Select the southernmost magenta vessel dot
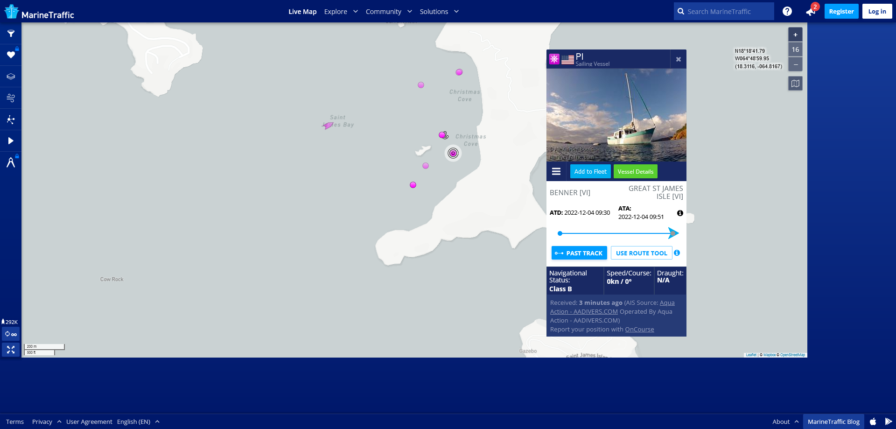 pos(413,185)
